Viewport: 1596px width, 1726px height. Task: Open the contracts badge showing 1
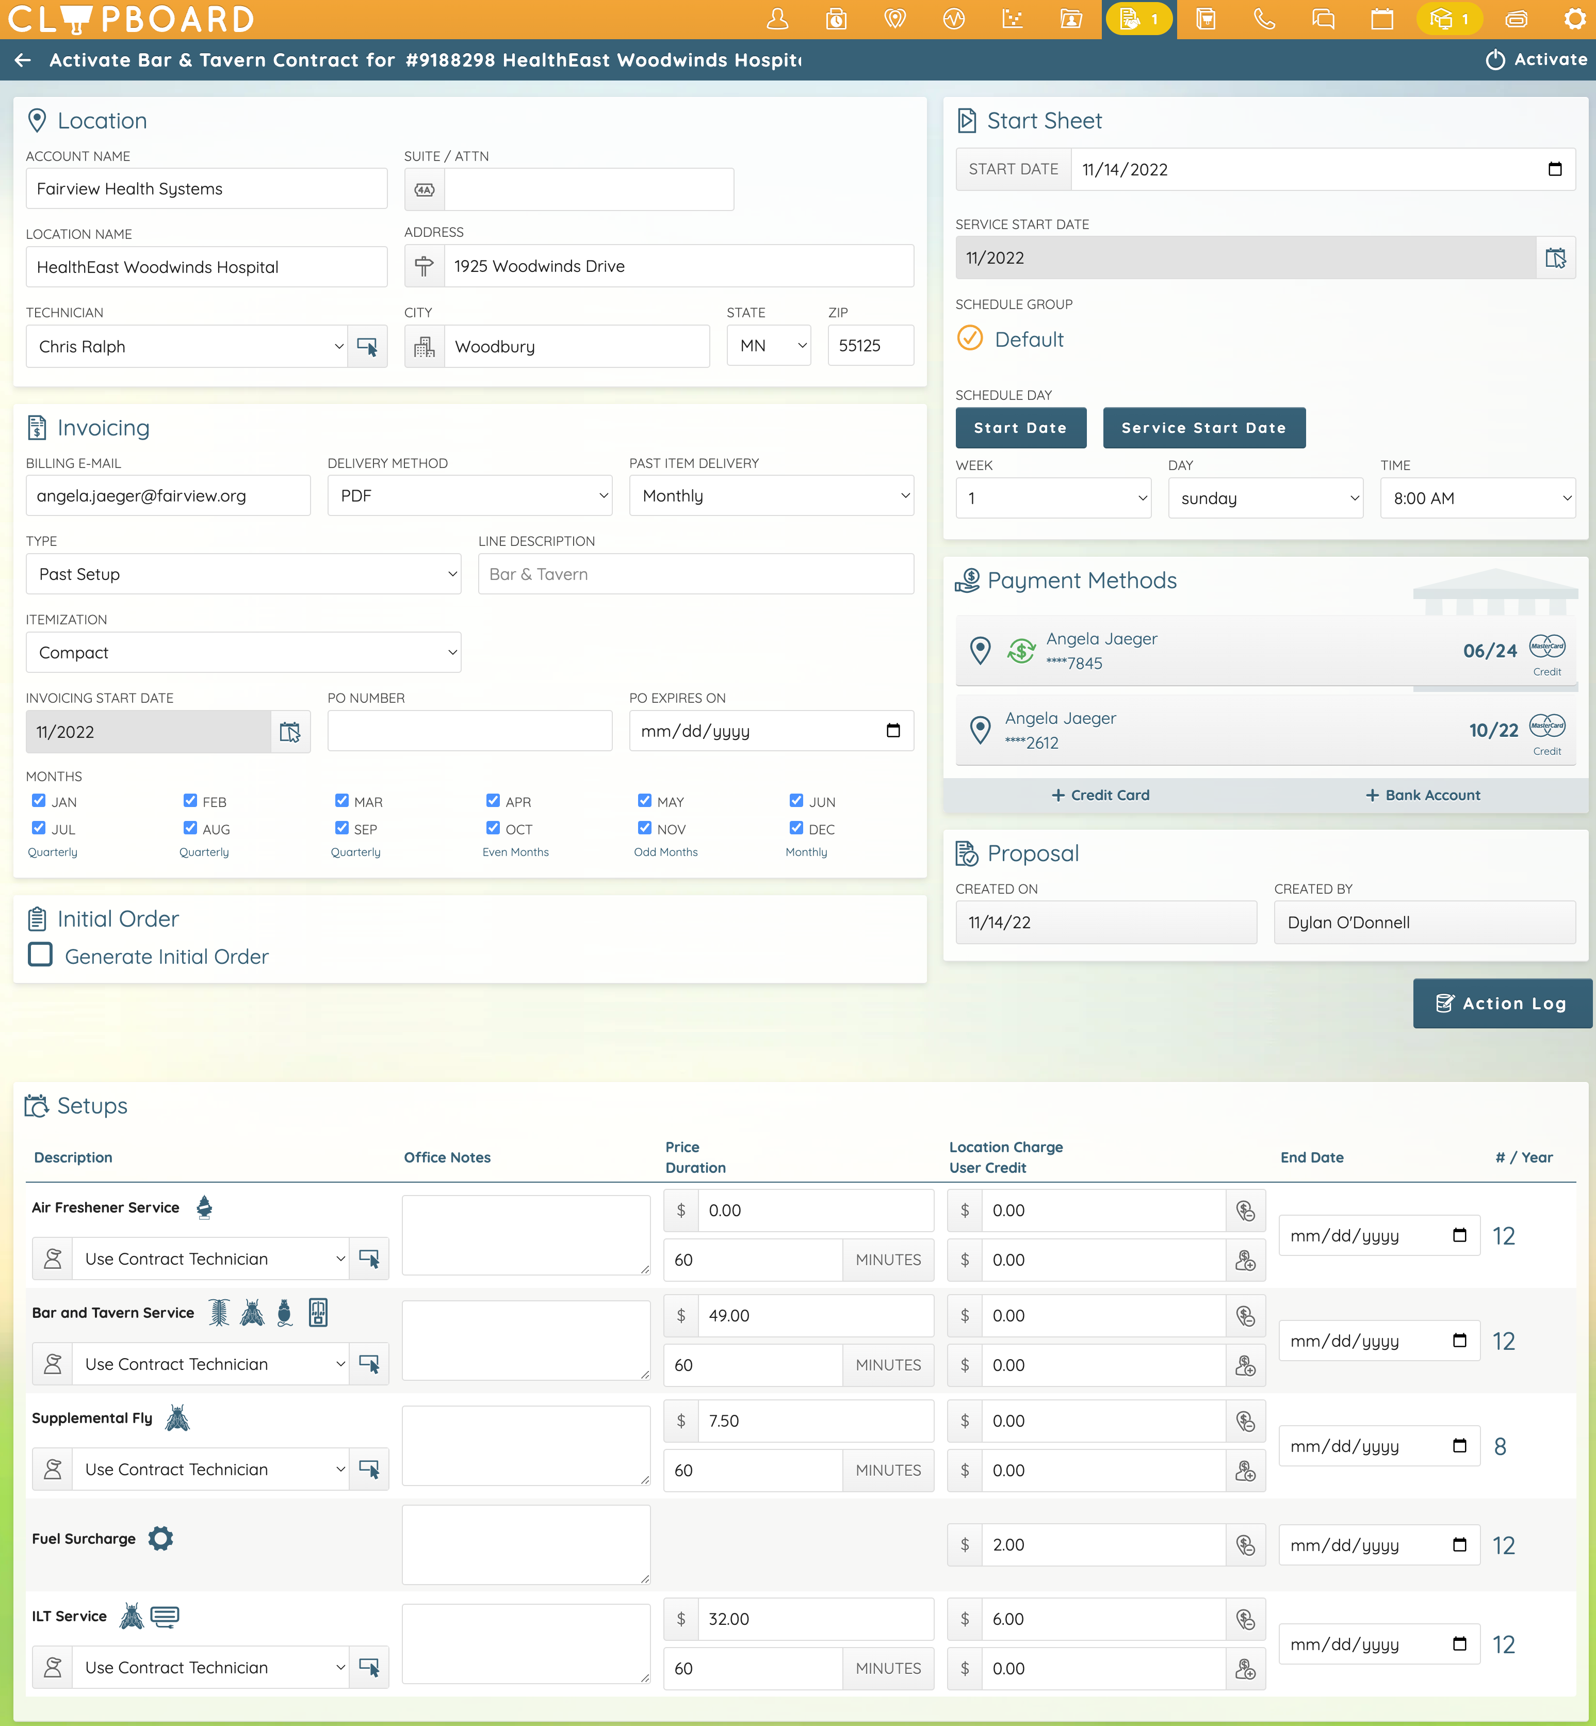point(1138,19)
